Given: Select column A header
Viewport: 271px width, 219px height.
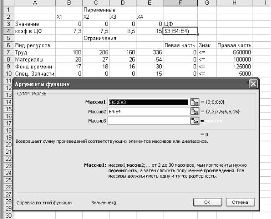Looking at the screenshot, I should 35,3.
